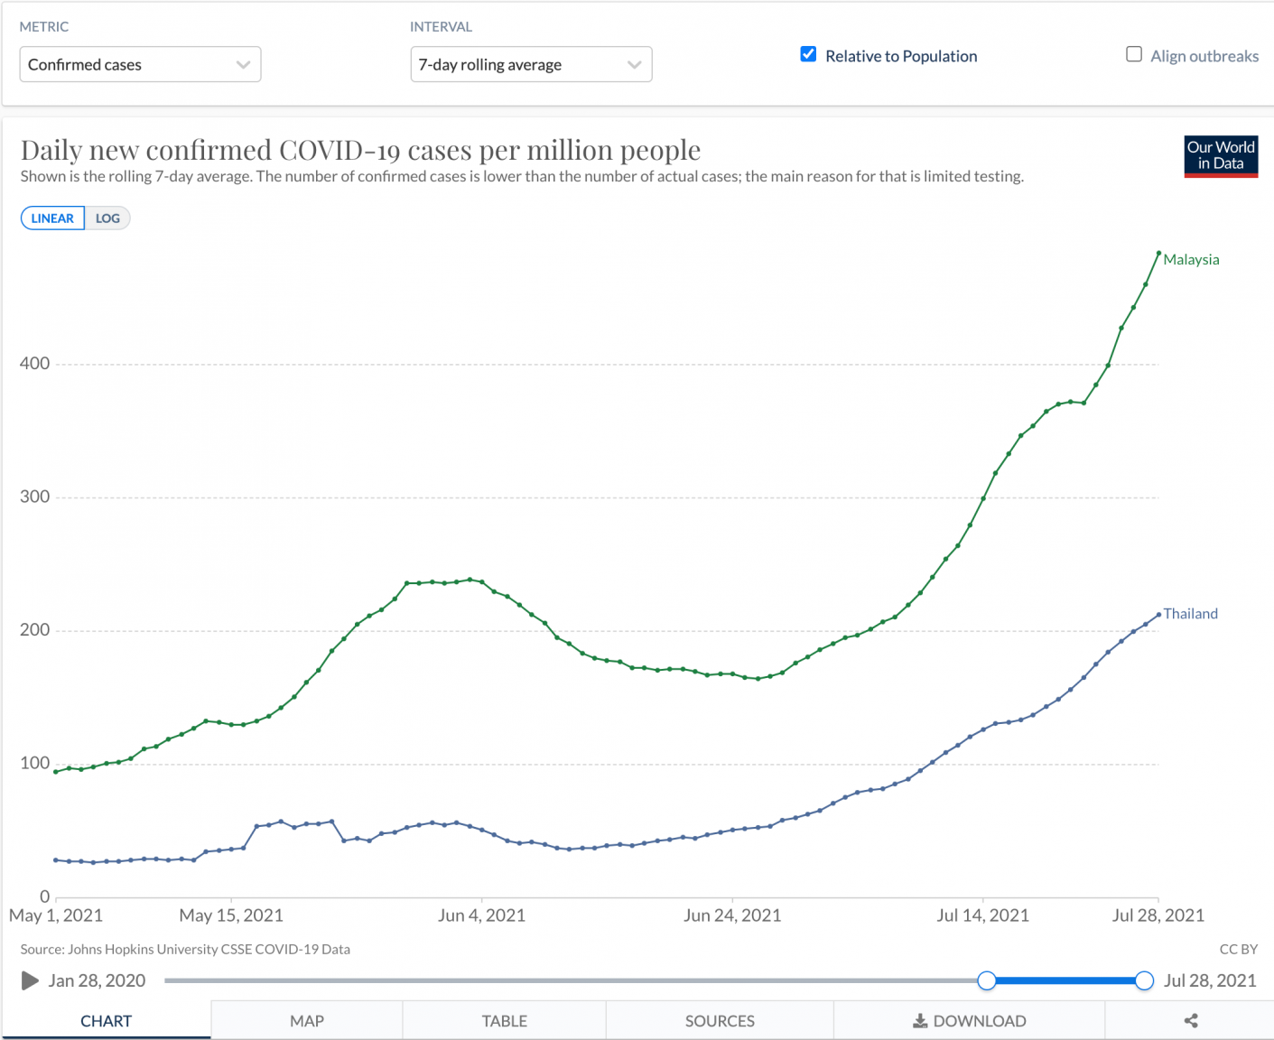Click the Malaysia line label
The image size is (1274, 1040).
(x=1191, y=260)
